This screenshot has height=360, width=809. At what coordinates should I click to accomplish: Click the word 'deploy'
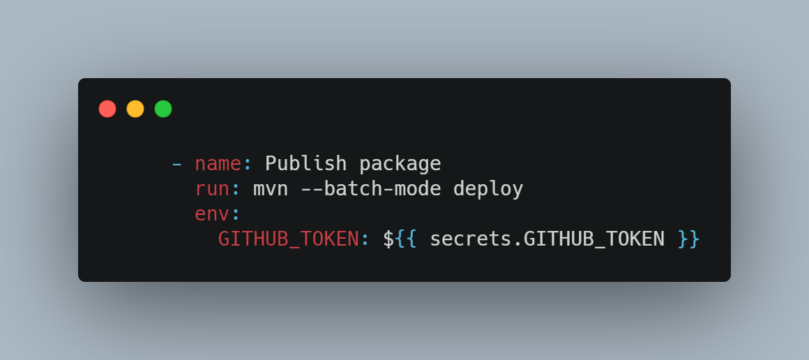(488, 190)
